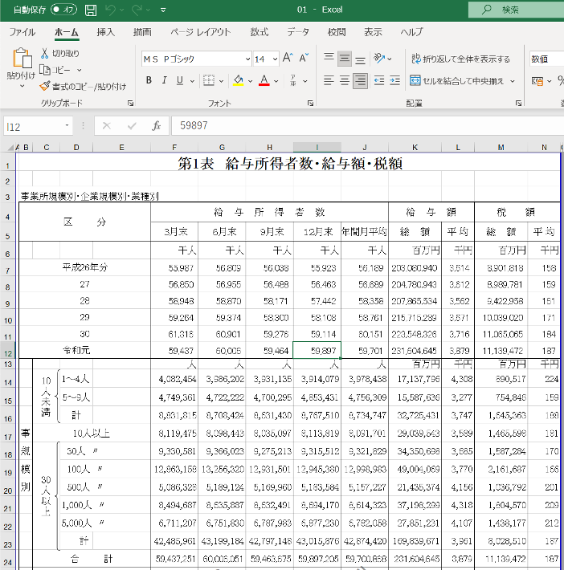The height and width of the screenshot is (570, 564).
Task: Switch to the 数式 (Formulas) tab
Action: point(259,32)
